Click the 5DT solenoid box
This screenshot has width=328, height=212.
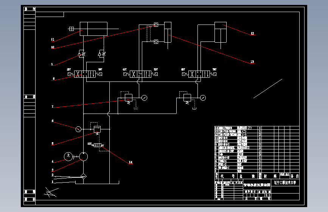point(156,74)
